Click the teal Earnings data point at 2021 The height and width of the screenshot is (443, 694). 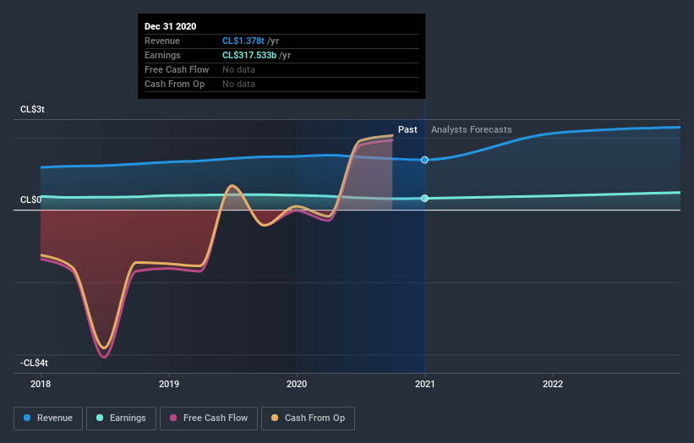[x=424, y=199]
